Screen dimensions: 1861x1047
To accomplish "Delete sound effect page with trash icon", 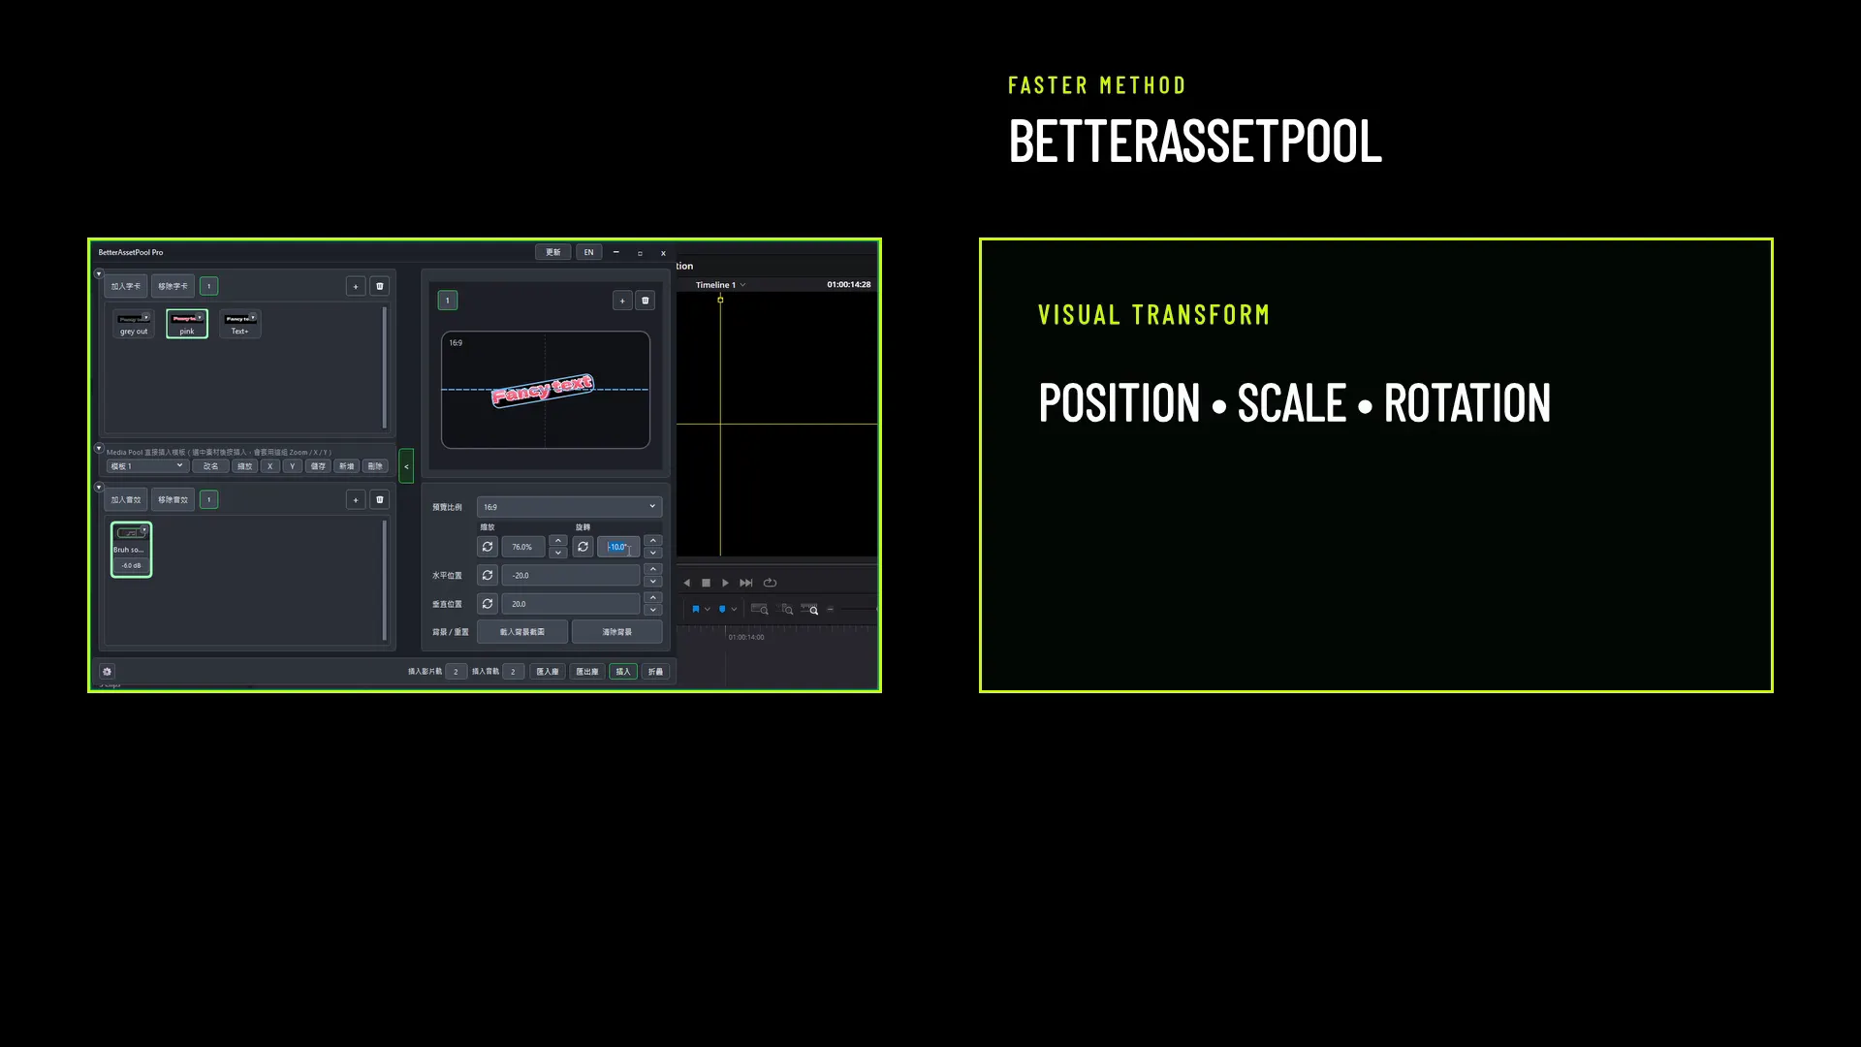I will tap(380, 499).
